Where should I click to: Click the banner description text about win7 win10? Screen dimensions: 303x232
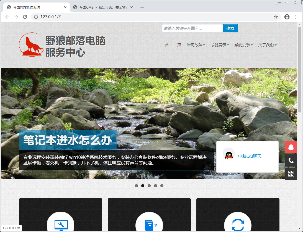click(115, 160)
